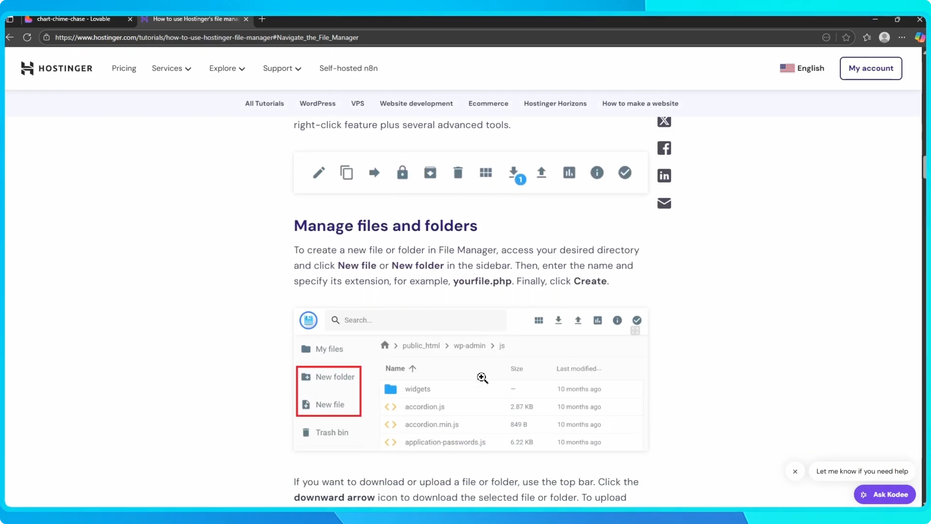The height and width of the screenshot is (524, 931).
Task: Select the How to use Hostinger's file manager tab
Action: (x=196, y=19)
